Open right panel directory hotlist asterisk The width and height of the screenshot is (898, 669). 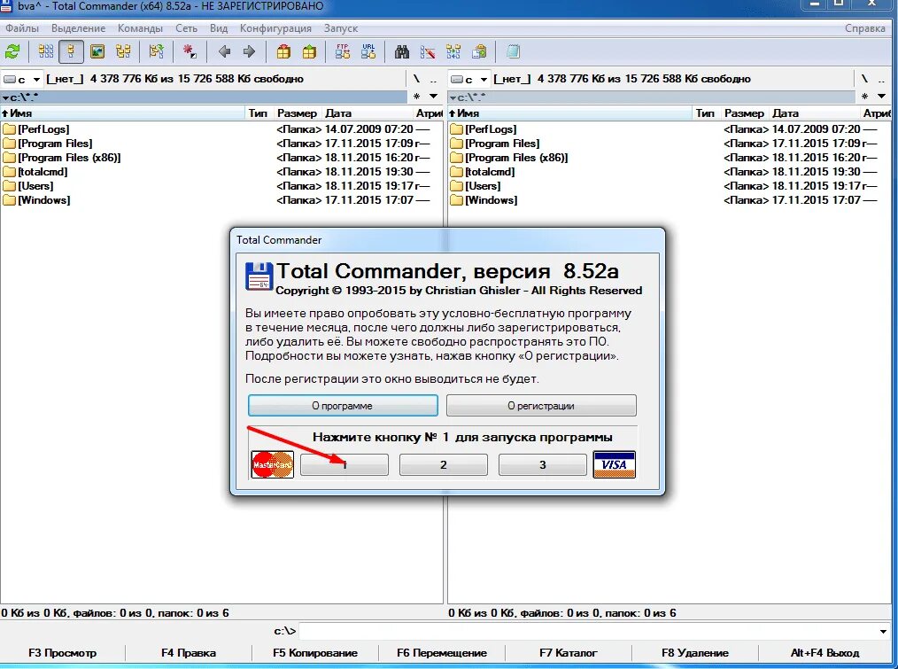point(864,97)
